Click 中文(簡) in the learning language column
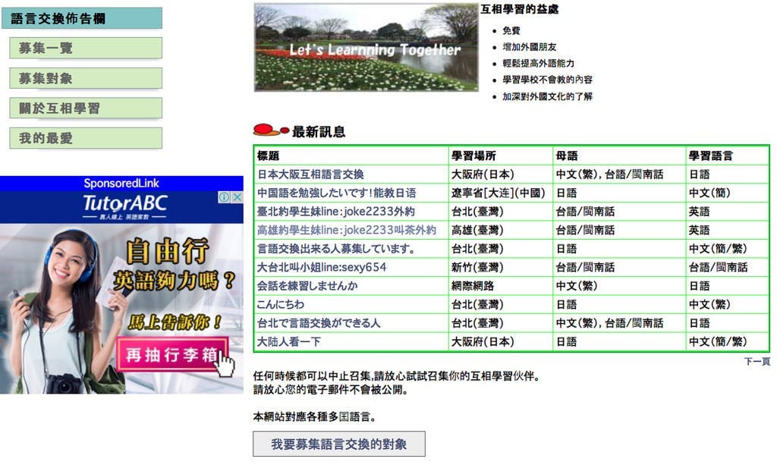 (709, 193)
